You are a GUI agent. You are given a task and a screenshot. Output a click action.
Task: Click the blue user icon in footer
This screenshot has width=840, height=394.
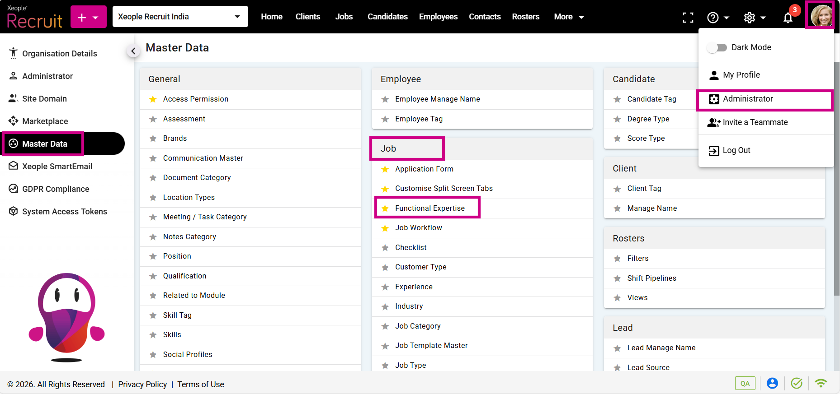772,383
